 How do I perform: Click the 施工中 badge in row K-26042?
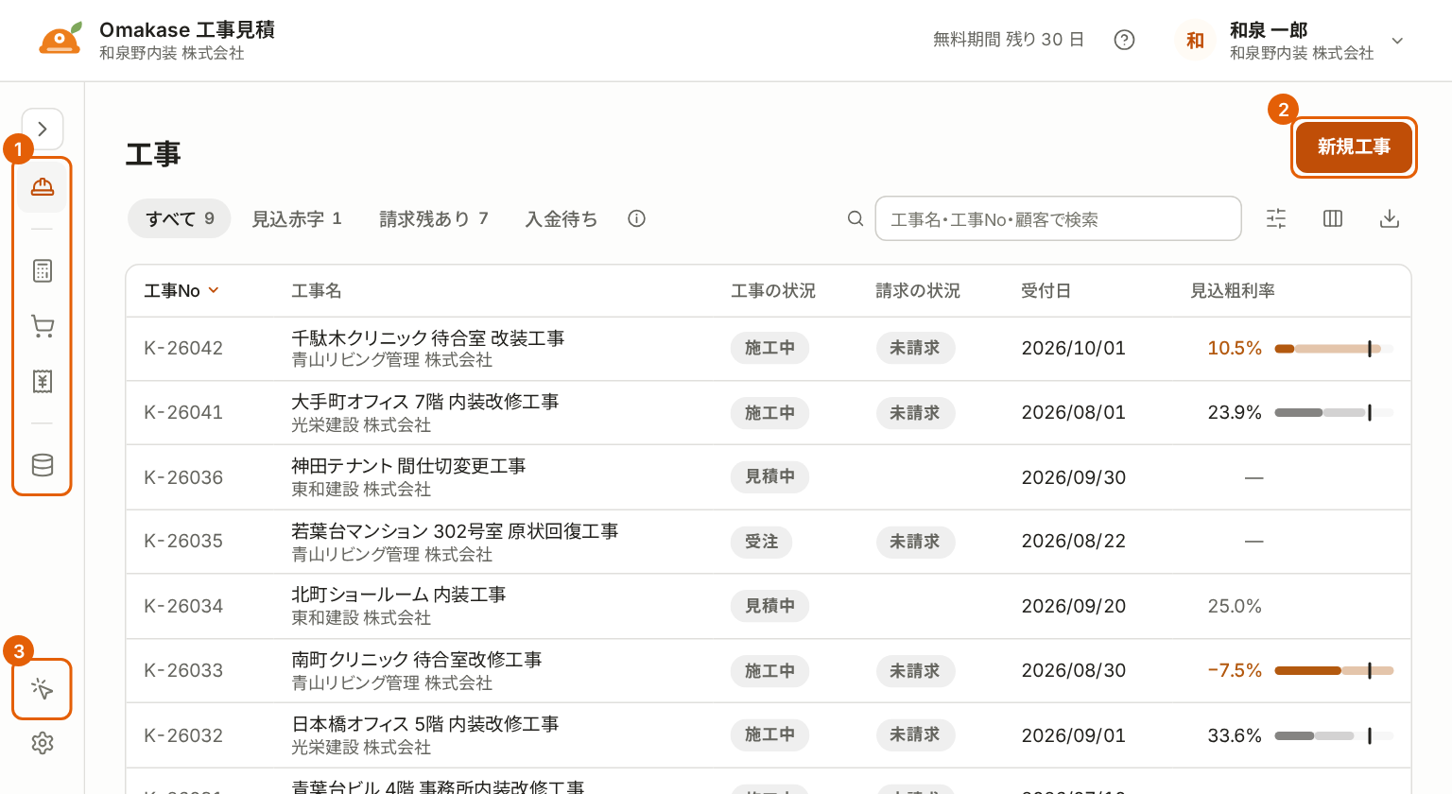click(769, 348)
